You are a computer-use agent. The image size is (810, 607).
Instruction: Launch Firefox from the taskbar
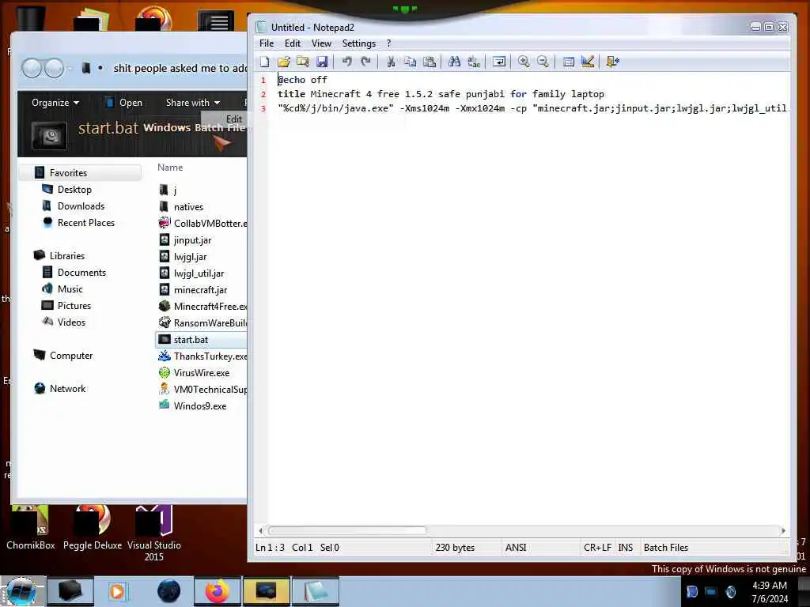tap(218, 591)
